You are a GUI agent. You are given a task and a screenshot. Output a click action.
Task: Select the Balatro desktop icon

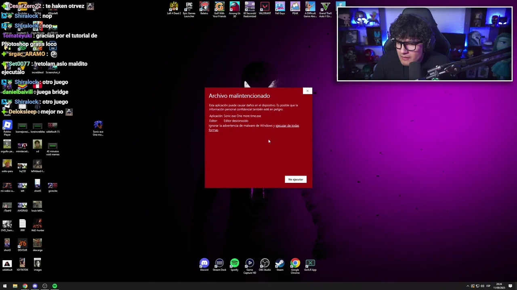(x=204, y=9)
